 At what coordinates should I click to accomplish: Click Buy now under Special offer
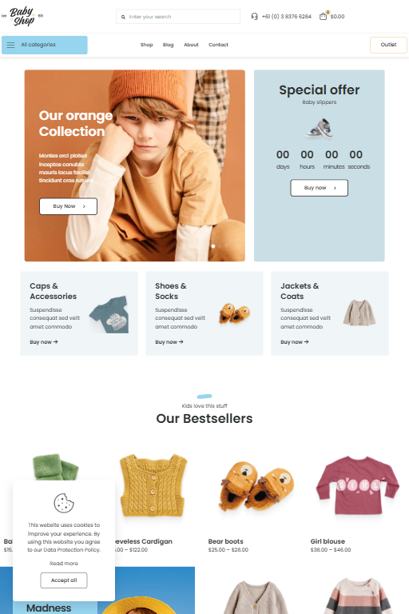(319, 188)
